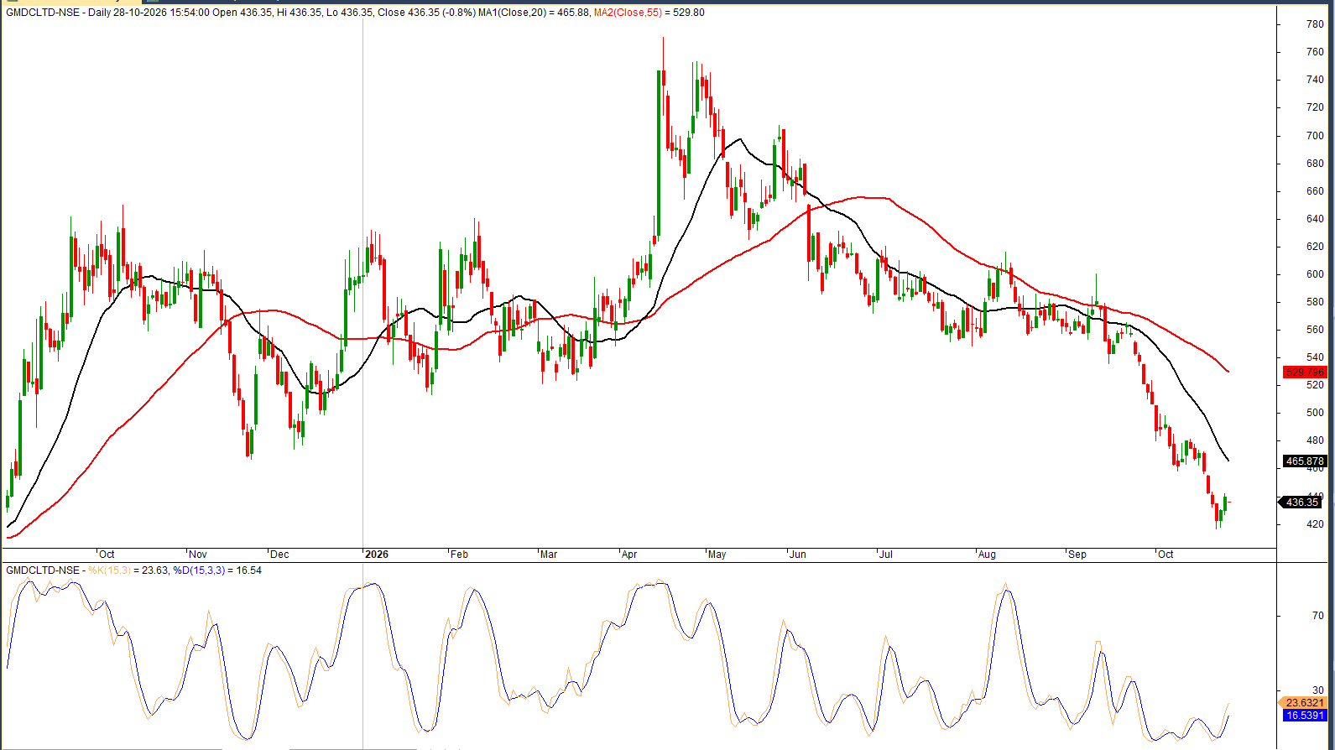
Task: Click the orange 23.6321 %K value tag
Action: coord(1305,703)
